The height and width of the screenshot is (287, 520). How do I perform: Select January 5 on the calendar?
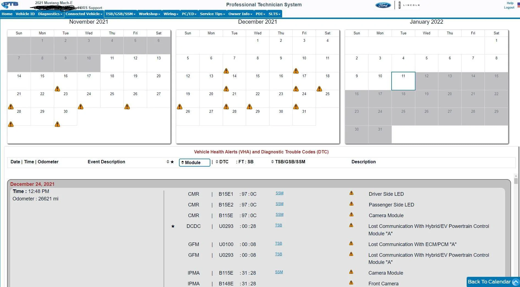[427, 63]
